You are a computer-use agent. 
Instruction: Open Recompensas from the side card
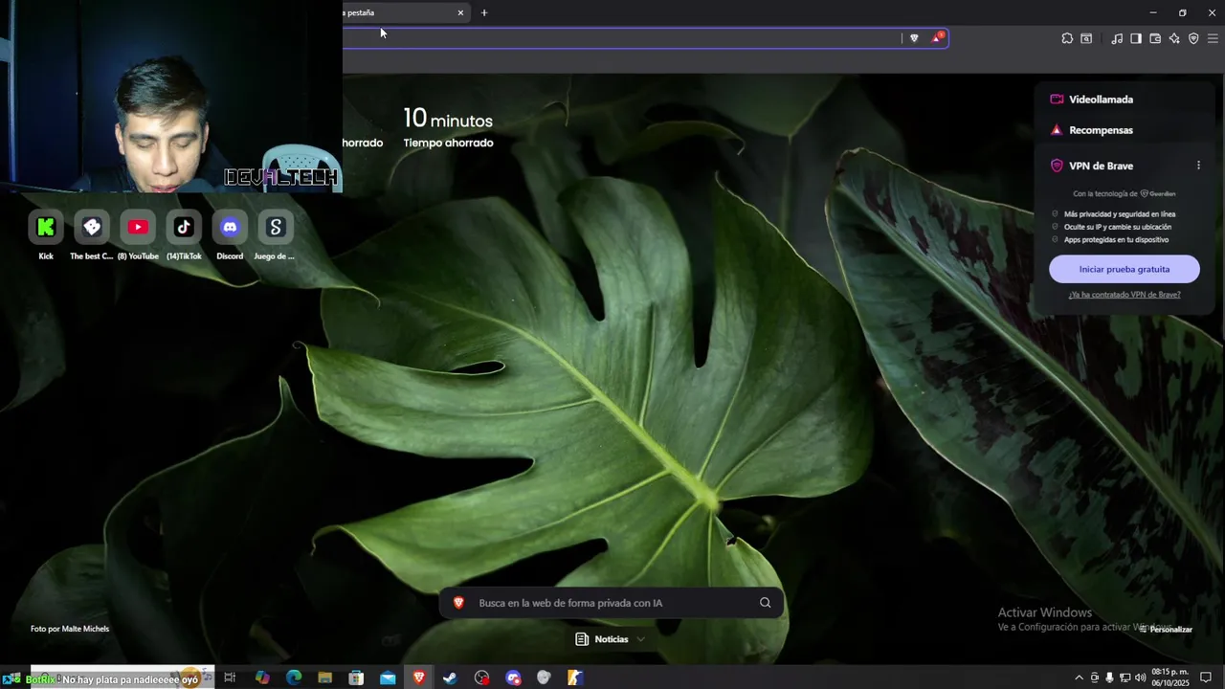click(1091, 130)
